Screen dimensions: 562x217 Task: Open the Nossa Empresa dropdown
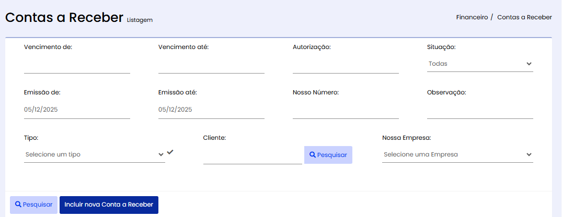[457, 154]
